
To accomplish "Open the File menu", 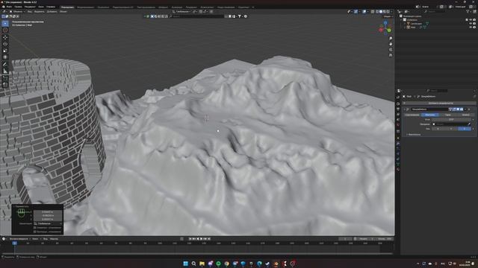I will coord(9,7).
